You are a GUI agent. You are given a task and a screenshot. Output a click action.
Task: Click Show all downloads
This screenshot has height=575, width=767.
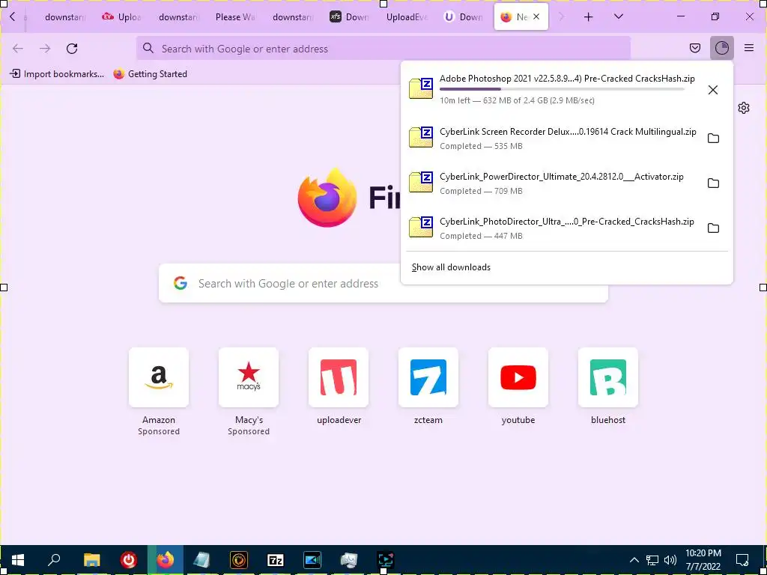(451, 267)
